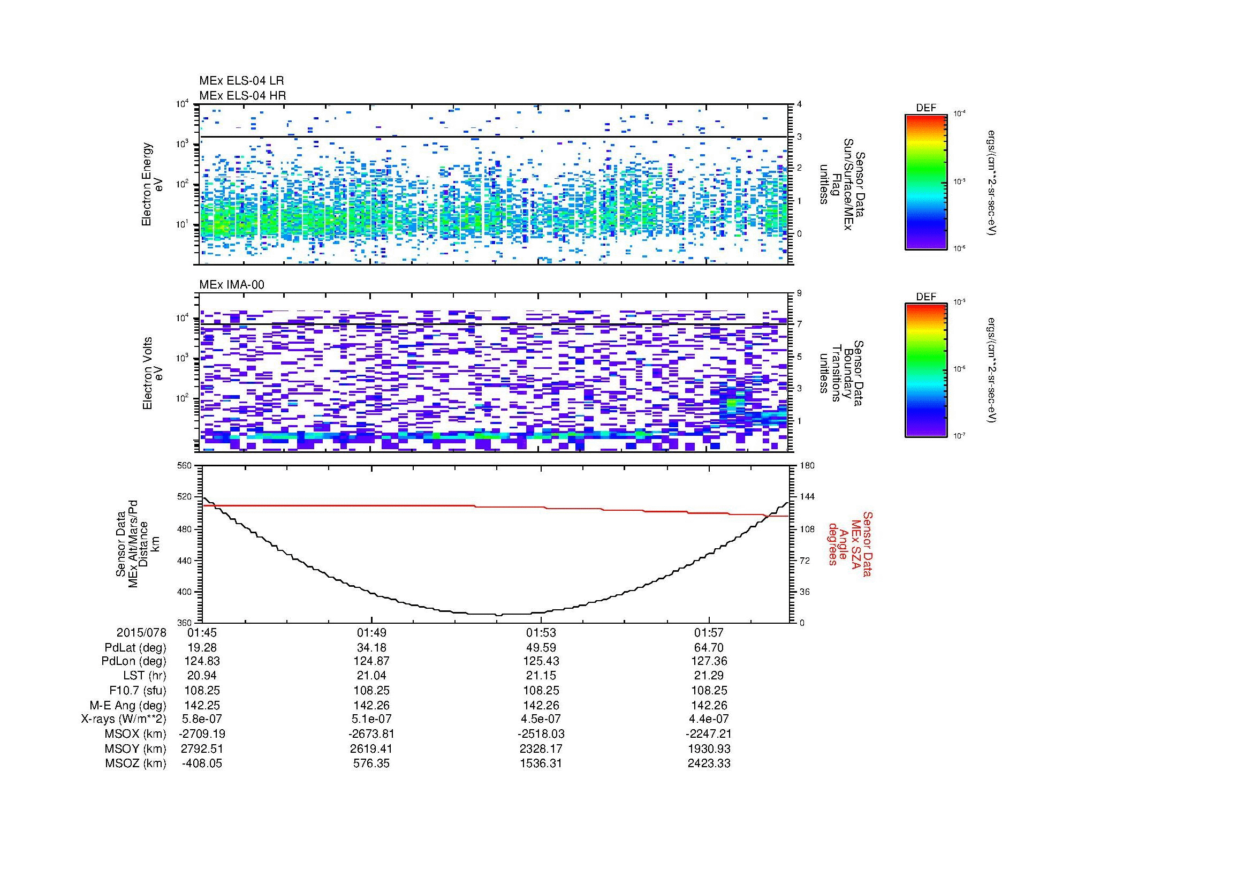Viewport: 1252px width, 885px height.
Task: Click the MSOZ value 2423.33
Action: (x=709, y=763)
